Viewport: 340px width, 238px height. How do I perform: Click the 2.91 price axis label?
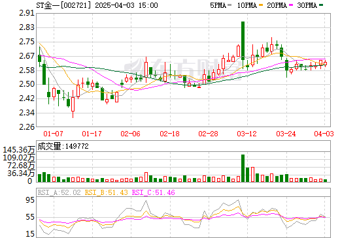(27, 13)
